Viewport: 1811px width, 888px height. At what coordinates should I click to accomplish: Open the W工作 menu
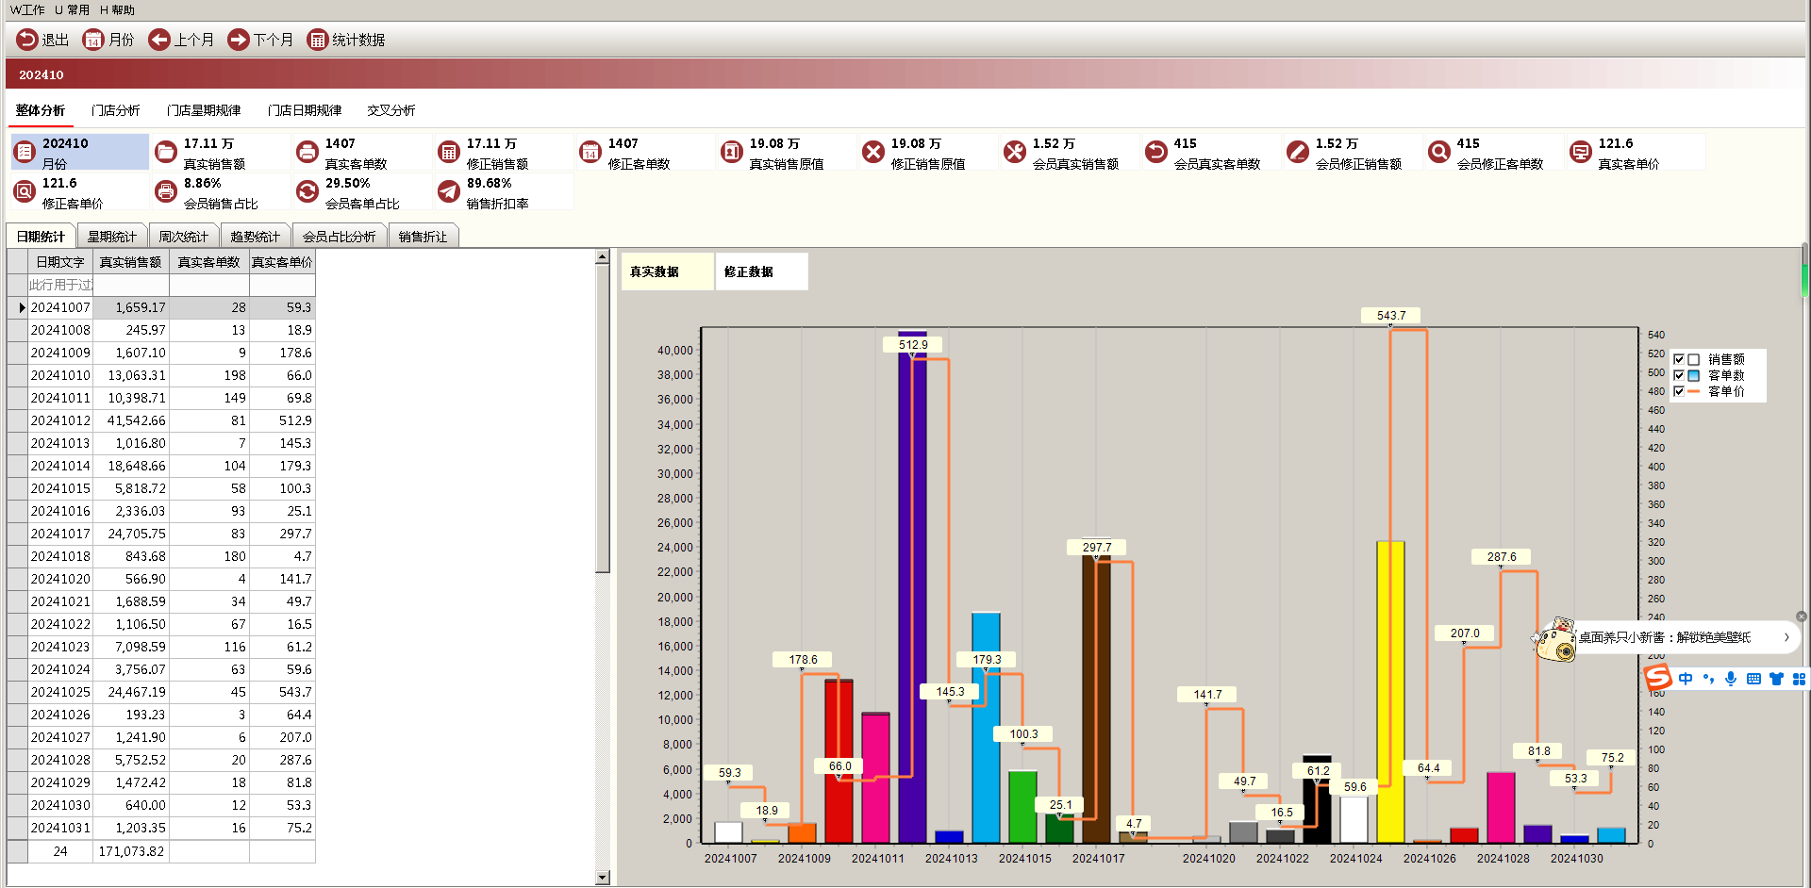pyautogui.click(x=27, y=10)
